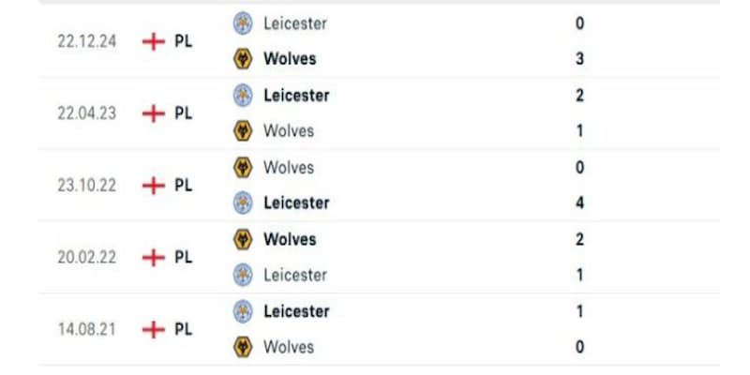Click Wolves' score of 3 on 22.12.24
The image size is (750, 375).
(579, 59)
